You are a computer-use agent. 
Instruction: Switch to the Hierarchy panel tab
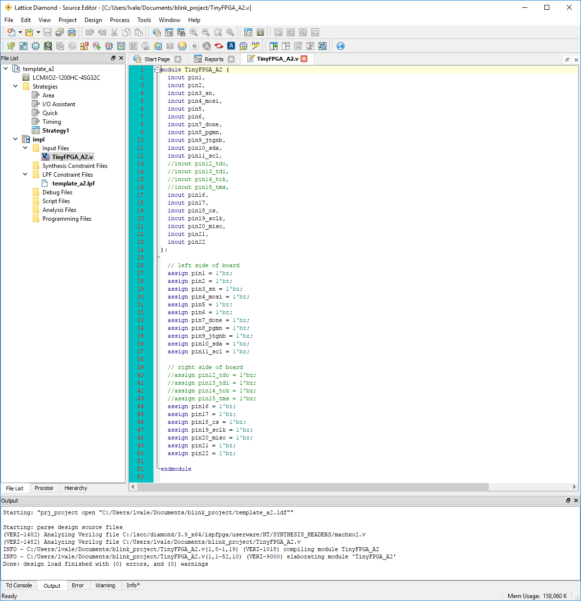pyautogui.click(x=76, y=488)
